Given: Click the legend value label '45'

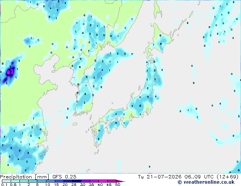Looking at the screenshot, I should tap(109, 184).
